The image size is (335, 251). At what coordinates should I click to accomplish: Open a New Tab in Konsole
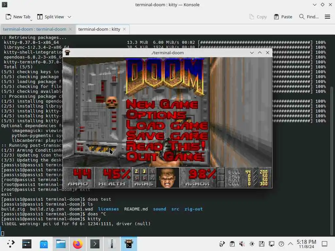click(x=18, y=17)
